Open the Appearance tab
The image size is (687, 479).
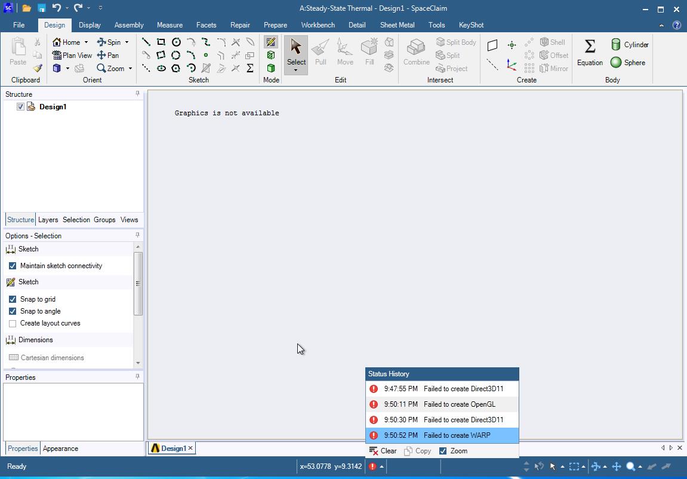tap(60, 449)
